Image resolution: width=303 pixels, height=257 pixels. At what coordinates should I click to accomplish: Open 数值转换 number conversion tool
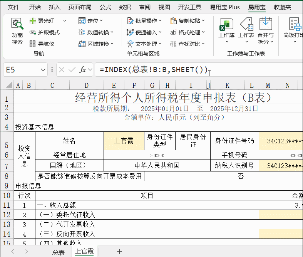tap(96, 32)
